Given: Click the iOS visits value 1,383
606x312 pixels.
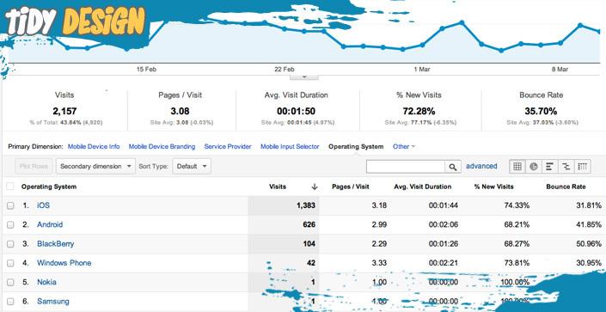Looking at the screenshot, I should point(306,205).
